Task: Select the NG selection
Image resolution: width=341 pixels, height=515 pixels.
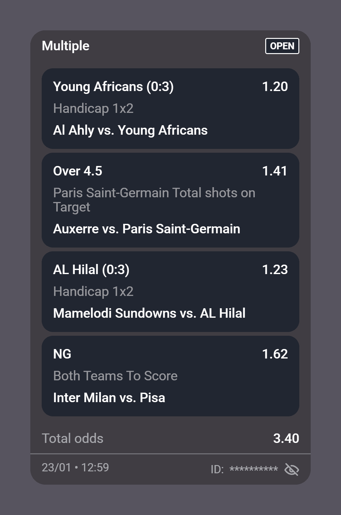Action: click(62, 354)
